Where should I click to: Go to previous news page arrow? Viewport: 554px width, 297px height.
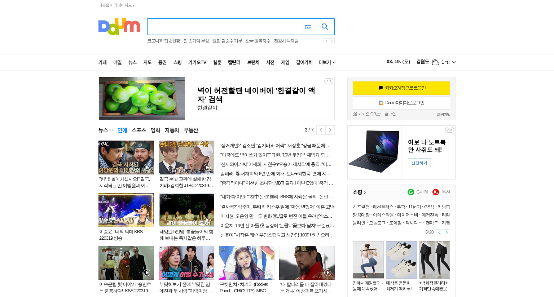tap(321, 130)
